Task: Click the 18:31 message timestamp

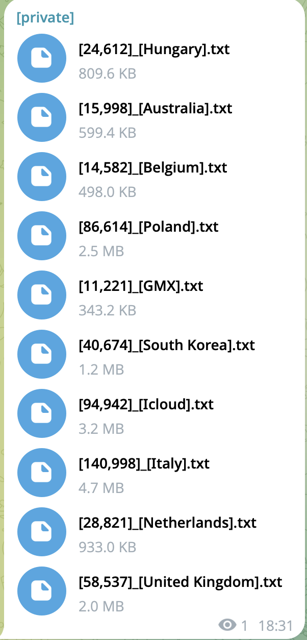Action: [x=275, y=625]
